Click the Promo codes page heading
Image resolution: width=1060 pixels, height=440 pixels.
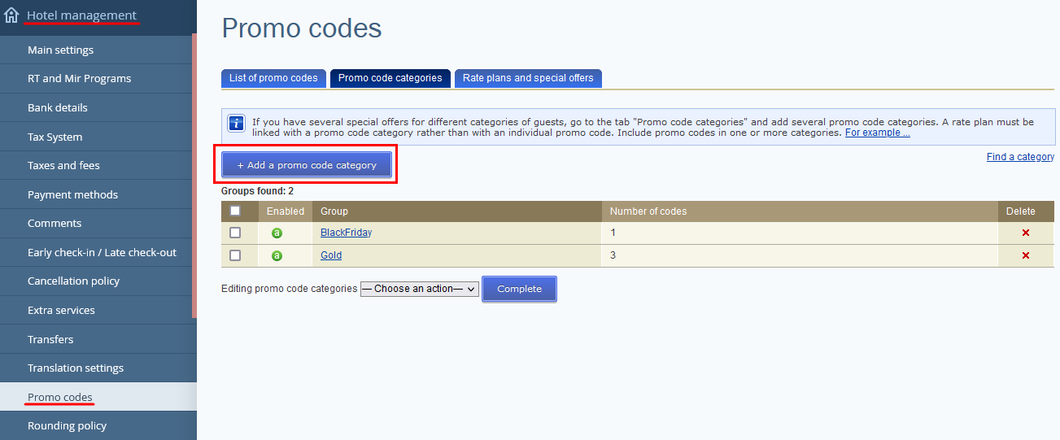302,28
